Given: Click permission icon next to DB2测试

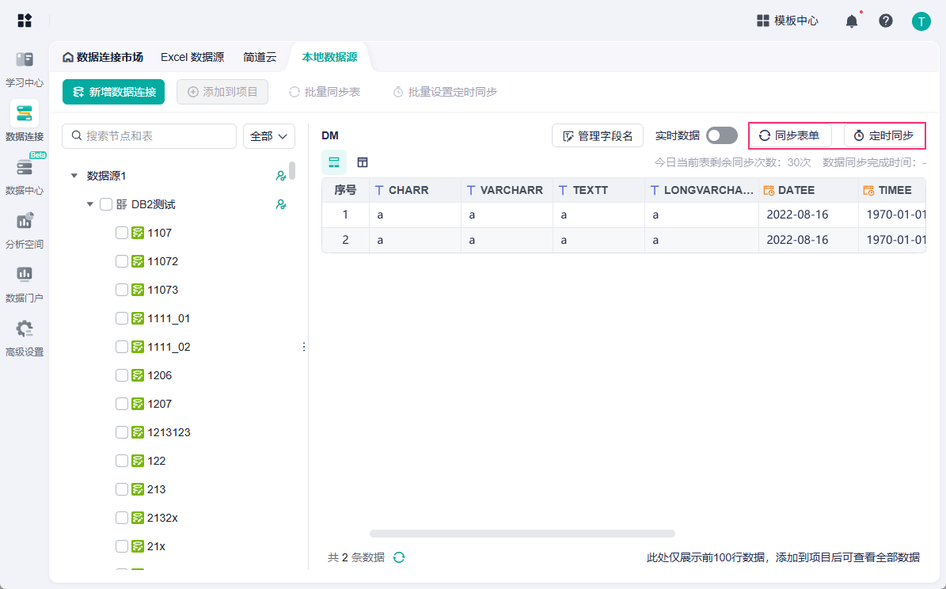Looking at the screenshot, I should point(280,204).
